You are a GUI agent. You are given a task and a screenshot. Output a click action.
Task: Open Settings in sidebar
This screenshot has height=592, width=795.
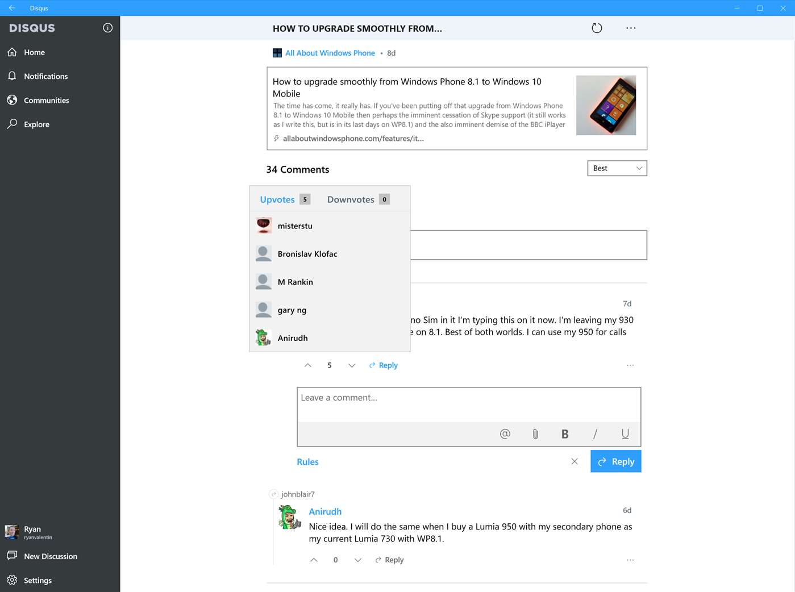tap(60, 580)
